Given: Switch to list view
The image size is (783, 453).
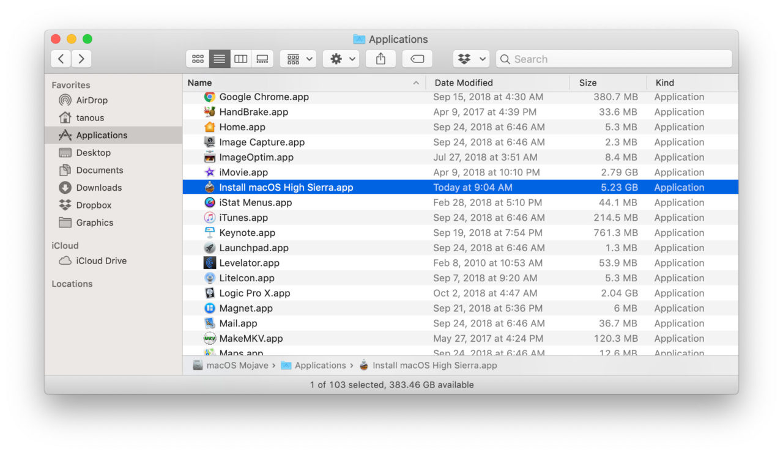Looking at the screenshot, I should click(x=219, y=59).
